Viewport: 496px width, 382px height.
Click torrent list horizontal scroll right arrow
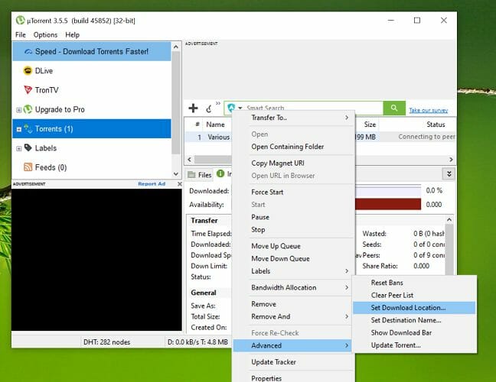pyautogui.click(x=451, y=160)
